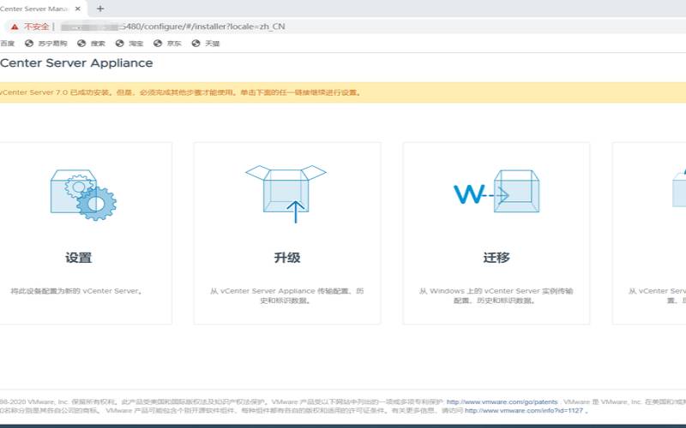Viewport: 686px width, 428px height.
Task: Click the URL in the address bar
Action: [173, 27]
